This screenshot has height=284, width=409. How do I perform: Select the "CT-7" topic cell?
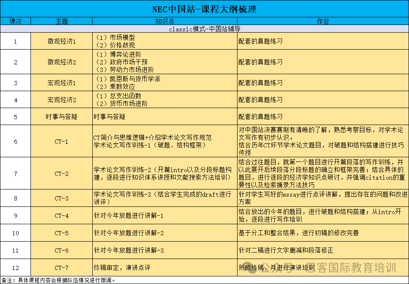pos(61,267)
